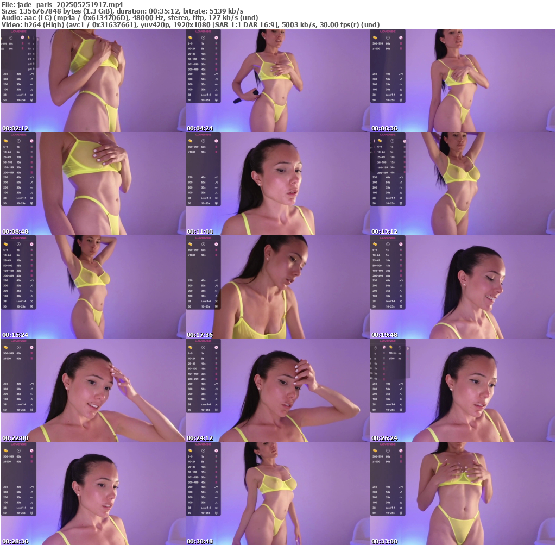View the frame stamped 00:19:48
Image resolution: width=556 pixels, height=545 pixels.
pos(463,287)
